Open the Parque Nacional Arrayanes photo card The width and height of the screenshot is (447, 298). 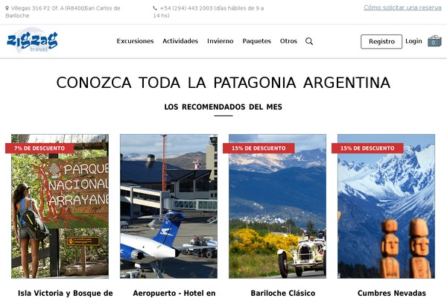click(x=60, y=206)
